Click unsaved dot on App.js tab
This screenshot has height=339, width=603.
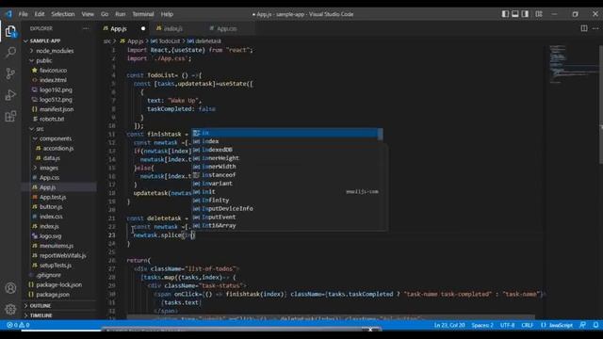(143, 29)
